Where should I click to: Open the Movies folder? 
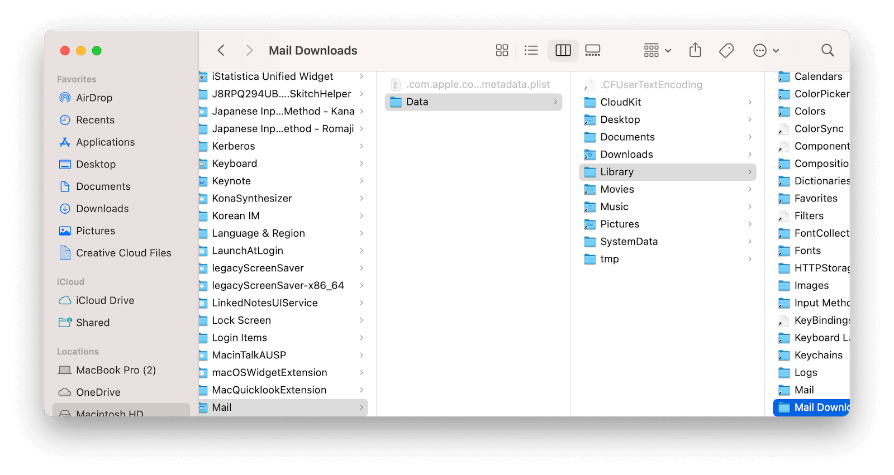668,189
